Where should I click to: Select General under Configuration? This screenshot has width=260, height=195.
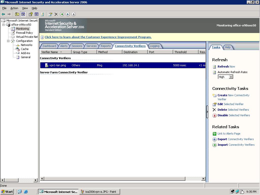[x=26, y=57]
